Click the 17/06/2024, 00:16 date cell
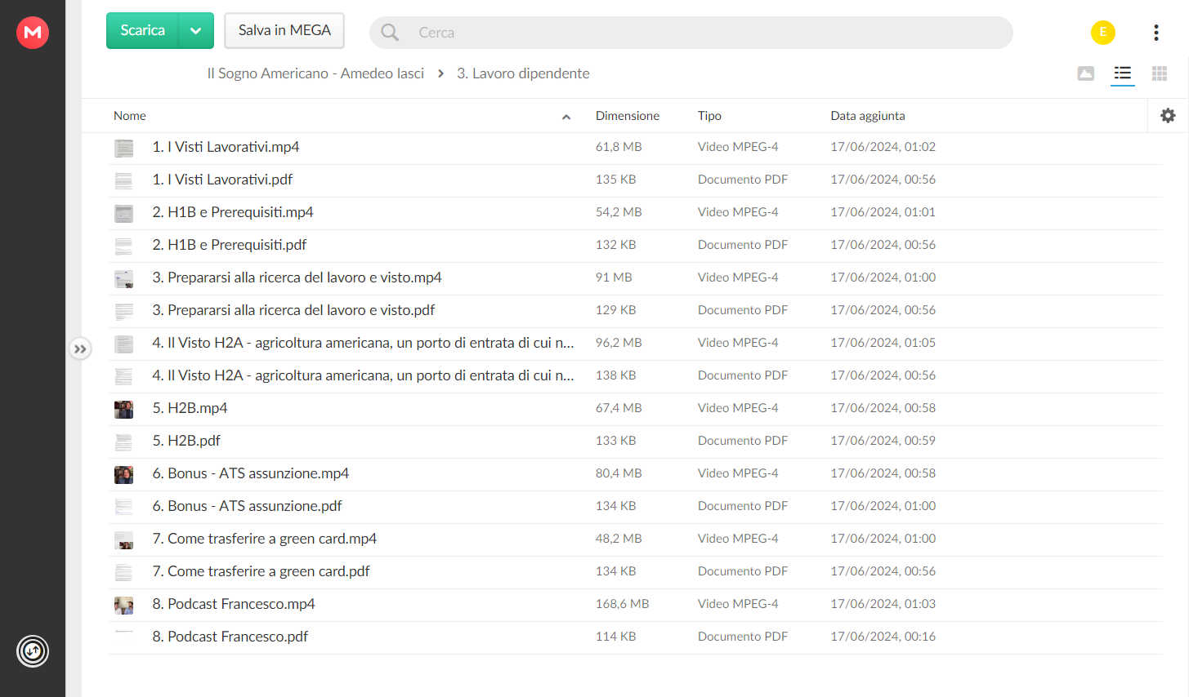Screen dimensions: 1189x697 point(883,637)
